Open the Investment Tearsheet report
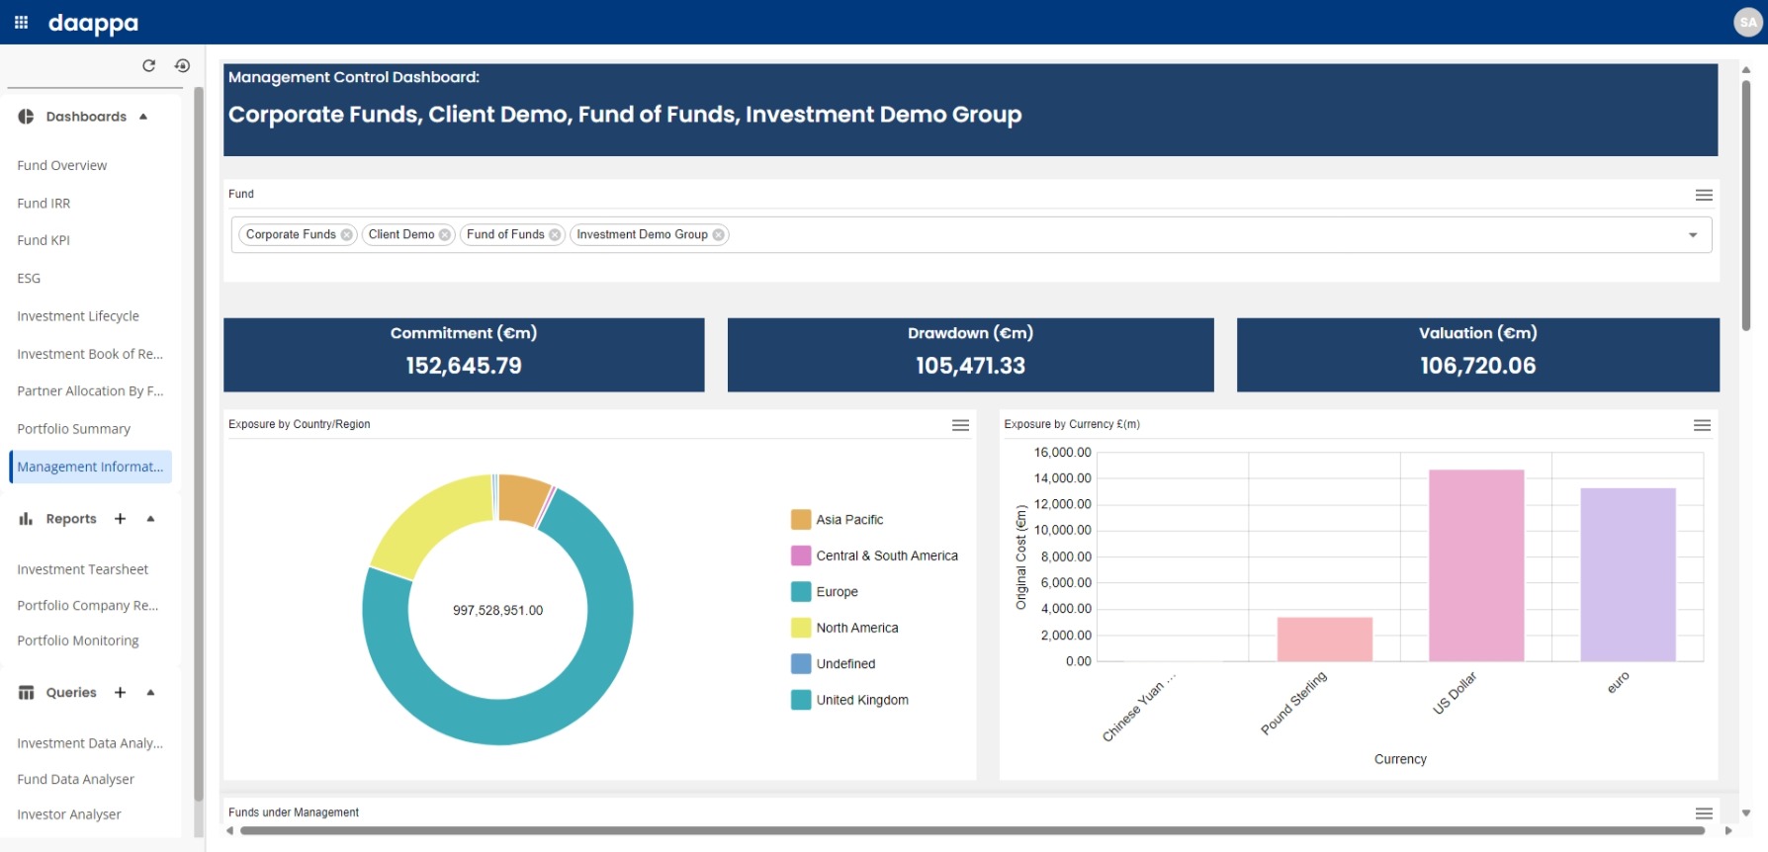The width and height of the screenshot is (1768, 852). [x=82, y=569]
